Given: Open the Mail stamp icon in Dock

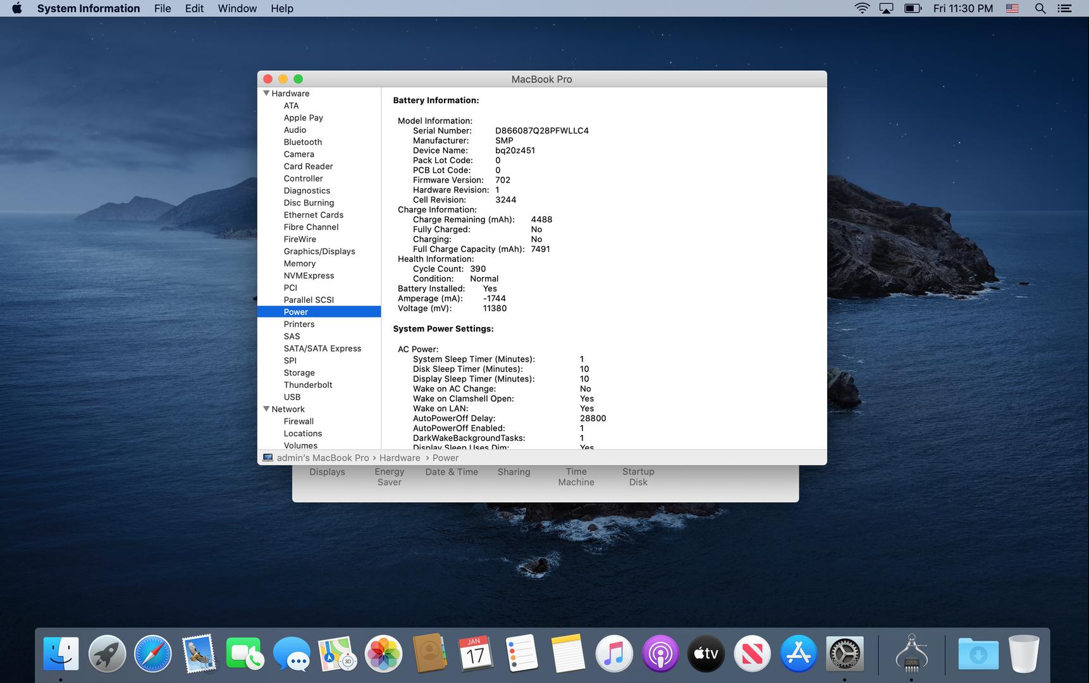Looking at the screenshot, I should [x=199, y=653].
